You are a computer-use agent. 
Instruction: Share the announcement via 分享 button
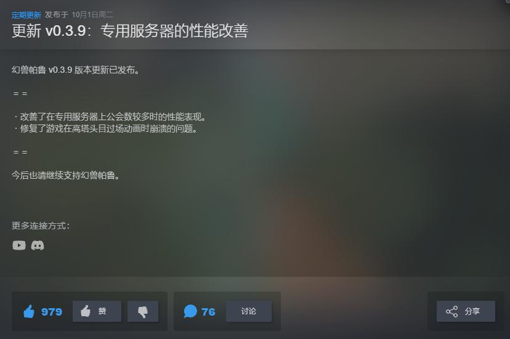[x=466, y=311]
